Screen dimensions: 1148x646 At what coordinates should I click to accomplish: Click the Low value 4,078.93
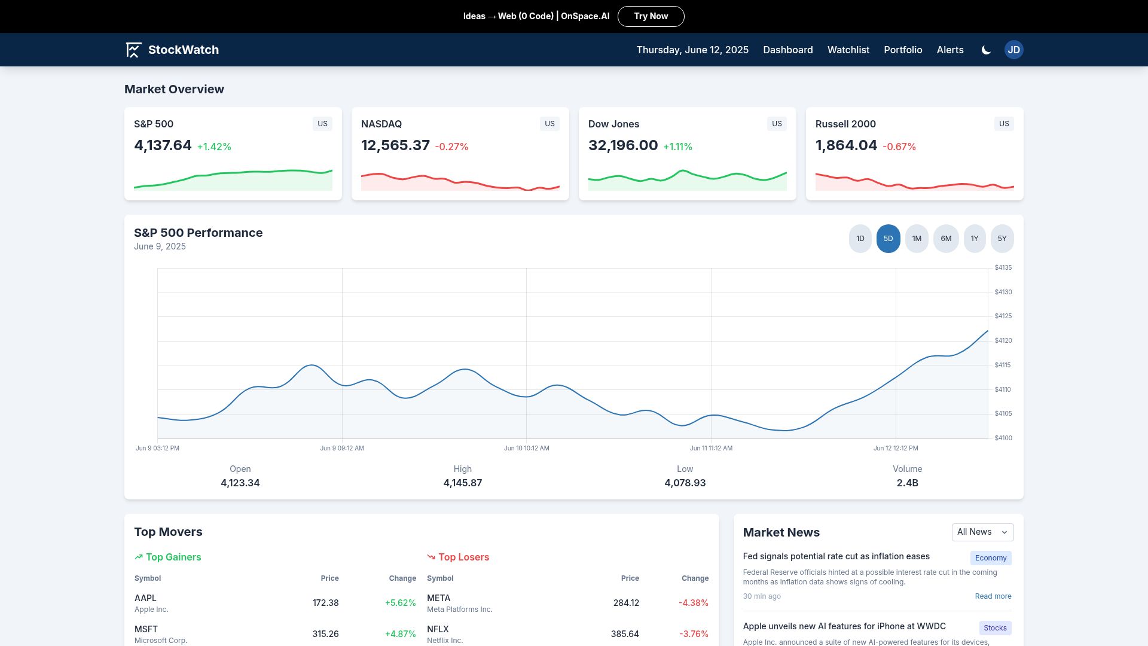[x=685, y=483]
